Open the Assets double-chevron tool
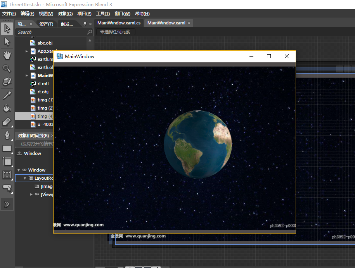The width and height of the screenshot is (355, 268). pos(7,204)
